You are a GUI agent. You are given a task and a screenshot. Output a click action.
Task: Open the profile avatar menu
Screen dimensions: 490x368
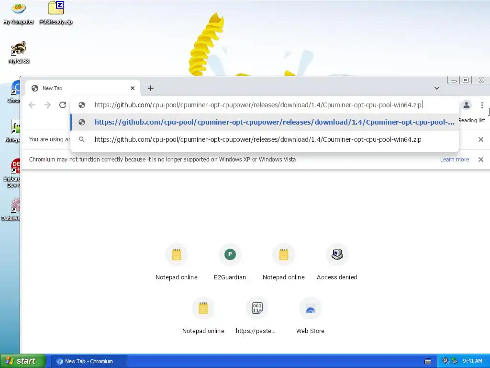[x=467, y=105]
